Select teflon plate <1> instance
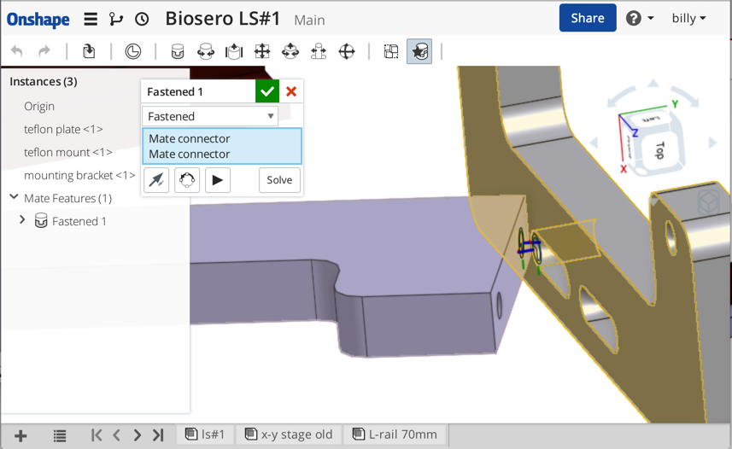Viewport: 732px width, 449px height. (63, 129)
